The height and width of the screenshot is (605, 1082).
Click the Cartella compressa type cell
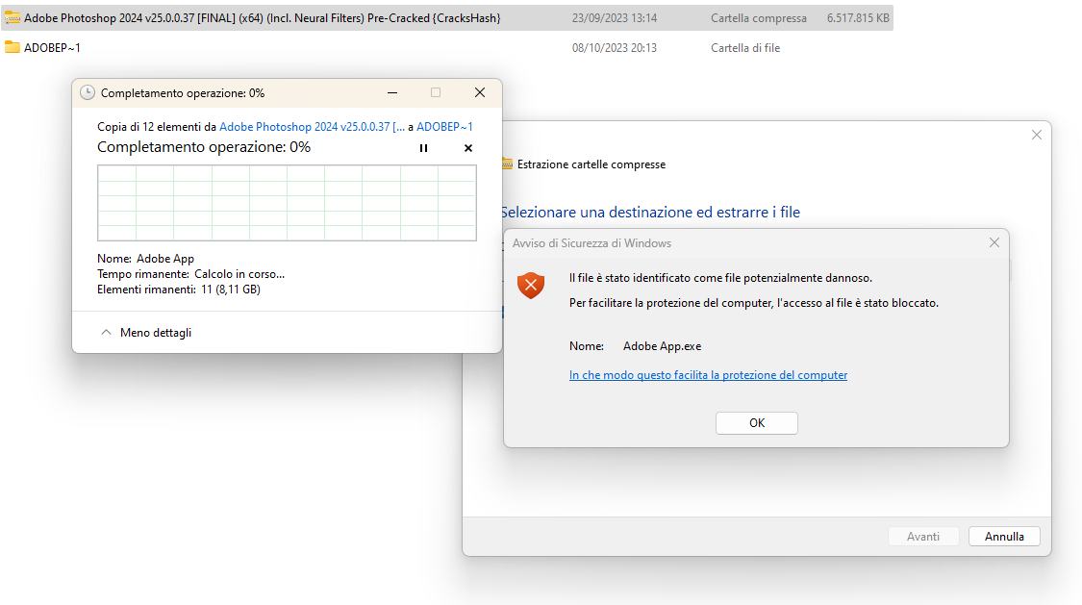tap(759, 18)
